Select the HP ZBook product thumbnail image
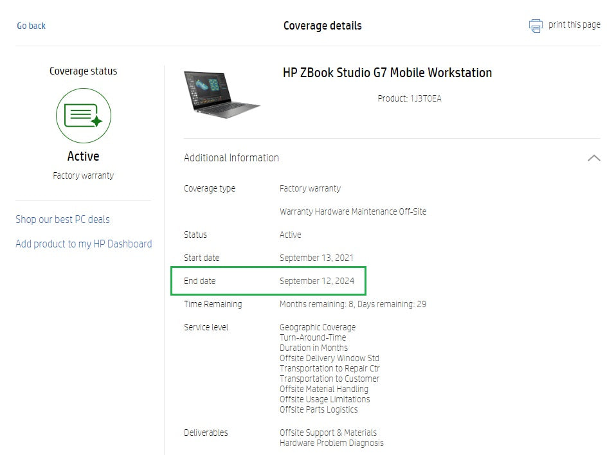The width and height of the screenshot is (614, 455). coord(222,93)
